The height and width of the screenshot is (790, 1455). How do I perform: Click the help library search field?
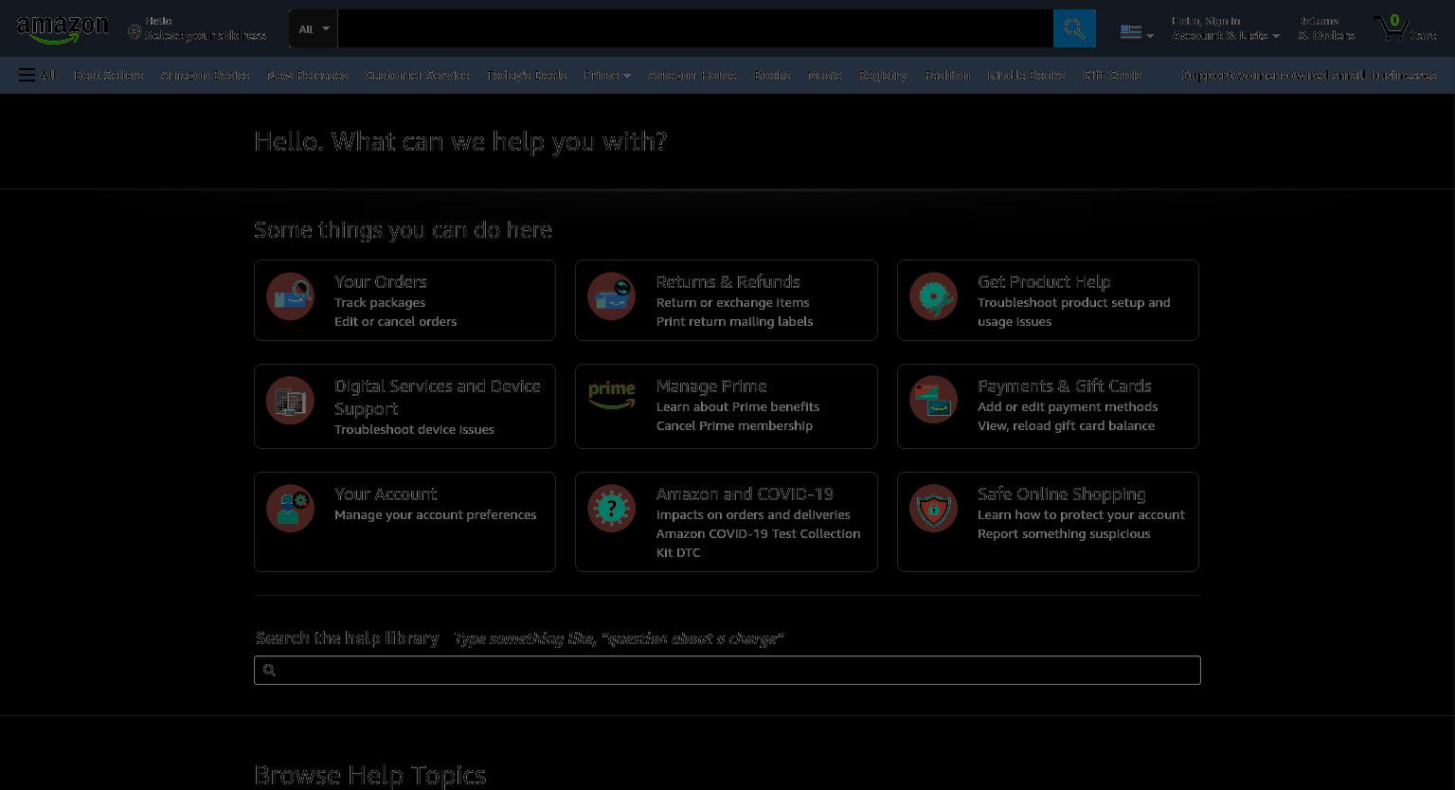727,671
